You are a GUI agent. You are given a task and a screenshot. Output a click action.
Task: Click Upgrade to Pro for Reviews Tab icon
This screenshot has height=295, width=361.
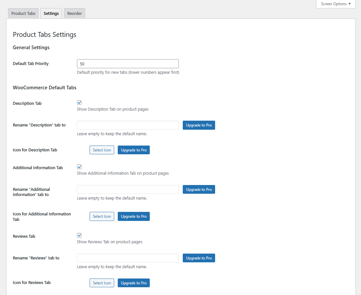tap(134, 283)
